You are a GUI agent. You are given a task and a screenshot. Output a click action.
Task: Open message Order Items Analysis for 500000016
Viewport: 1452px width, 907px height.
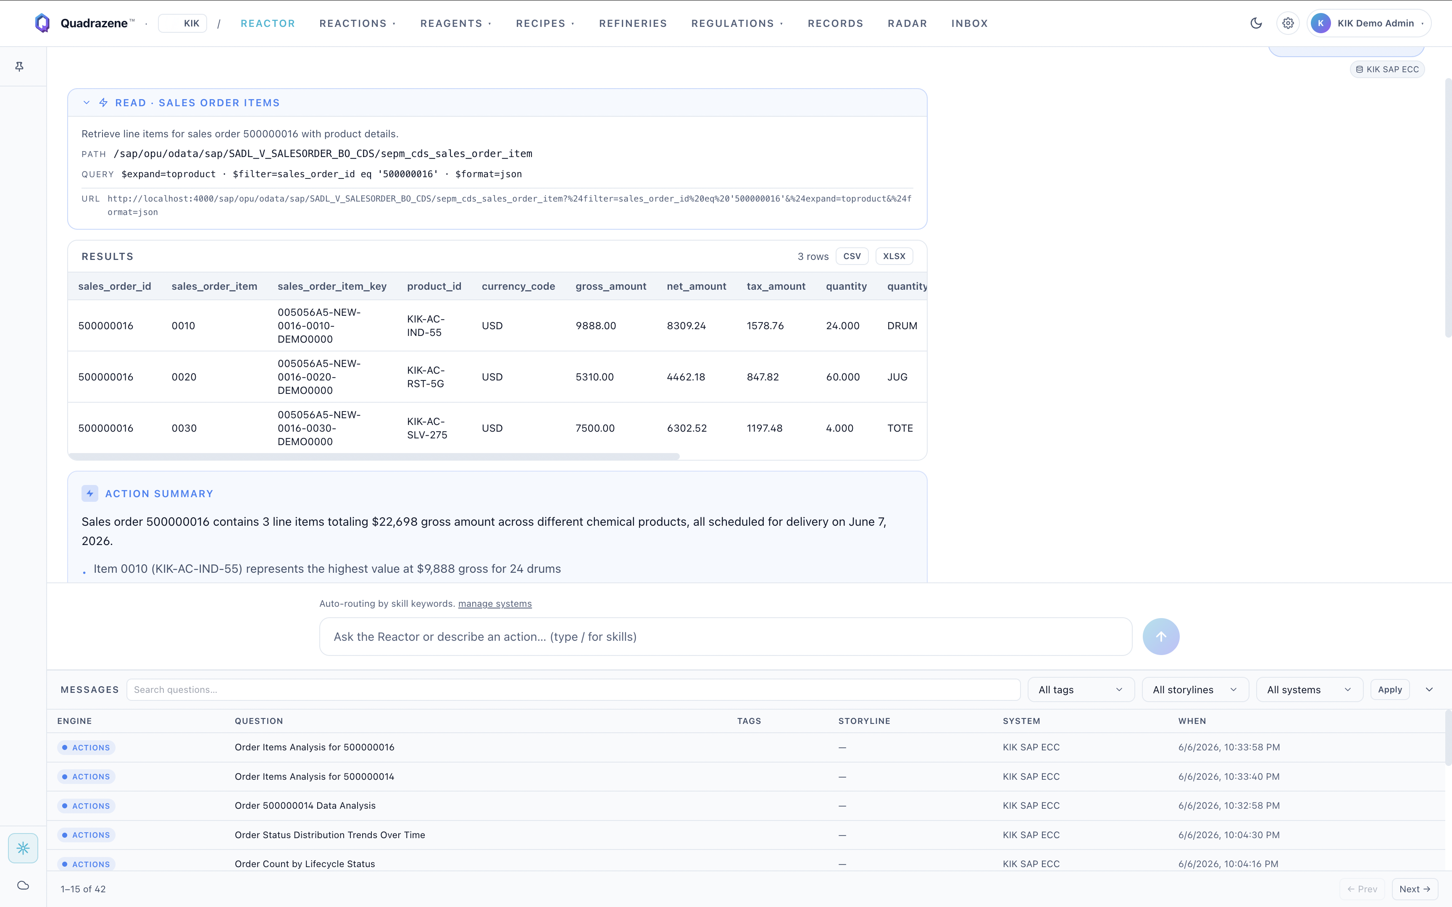(x=746, y=747)
